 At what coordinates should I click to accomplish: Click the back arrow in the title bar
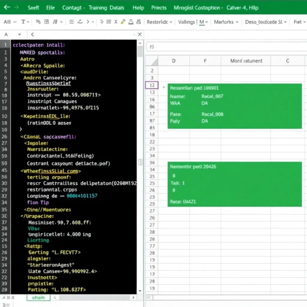pos(6,7)
